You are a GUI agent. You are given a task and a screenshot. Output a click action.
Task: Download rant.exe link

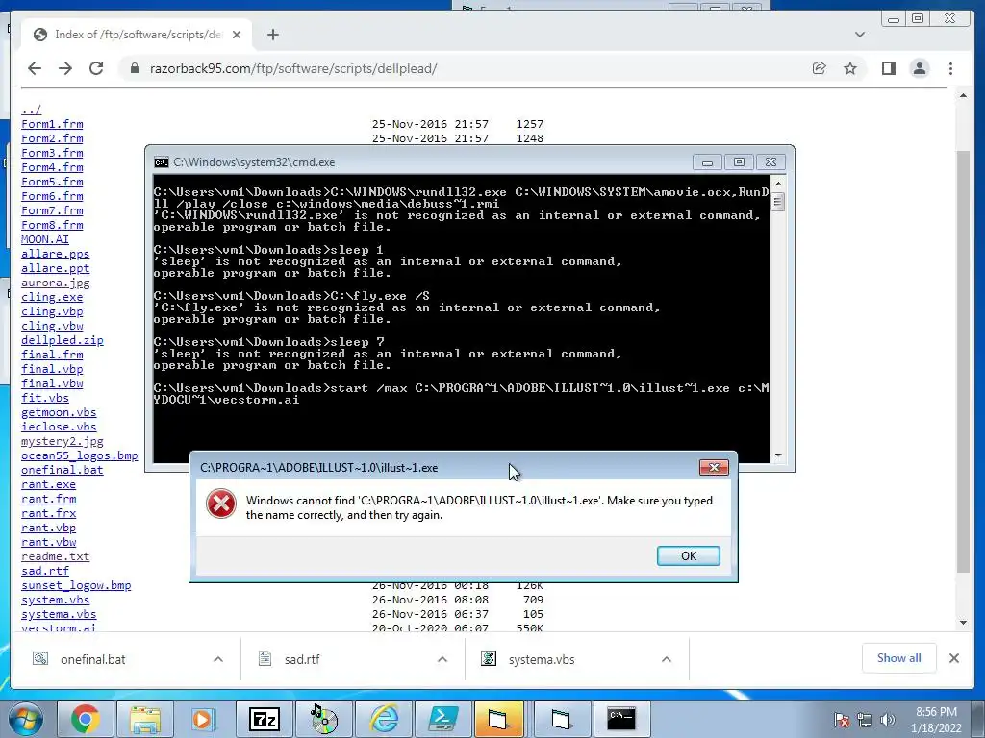48,485
